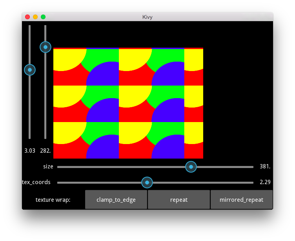This screenshot has height=241, width=295.
Task: Click the bottom-right blue semicircle in the texture
Action: click(168, 147)
